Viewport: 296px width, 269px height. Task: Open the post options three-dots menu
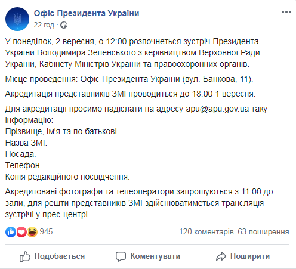(286, 12)
